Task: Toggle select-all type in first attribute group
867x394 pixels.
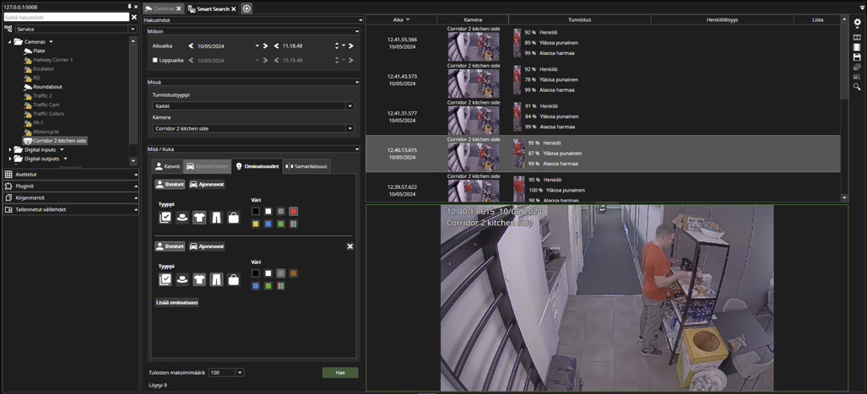Action: (x=165, y=218)
